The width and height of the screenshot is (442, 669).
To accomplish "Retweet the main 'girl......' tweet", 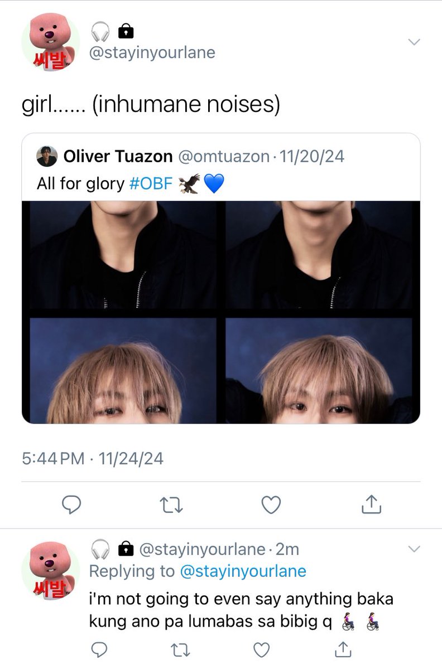I will coord(171,505).
